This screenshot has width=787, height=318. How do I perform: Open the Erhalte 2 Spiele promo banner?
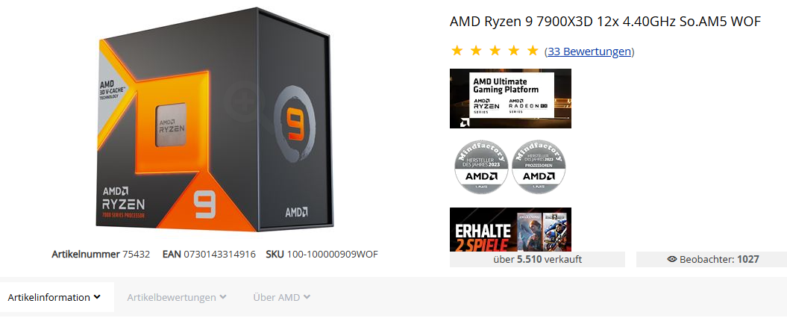pos(510,230)
